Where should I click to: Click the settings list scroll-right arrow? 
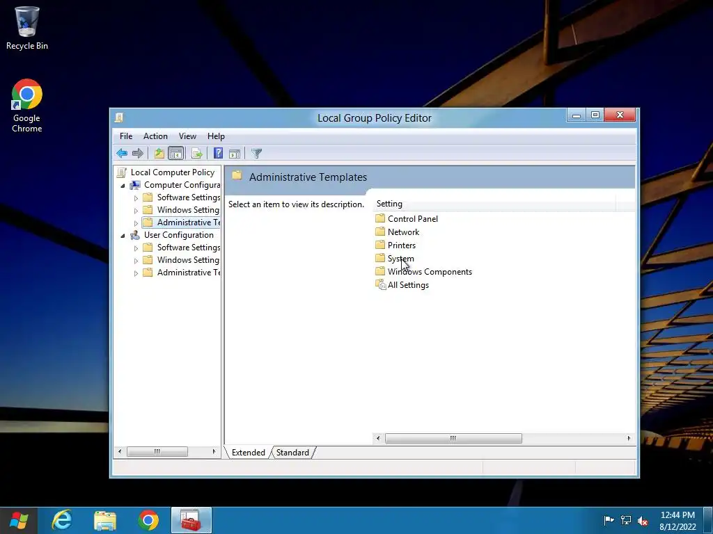coord(629,438)
